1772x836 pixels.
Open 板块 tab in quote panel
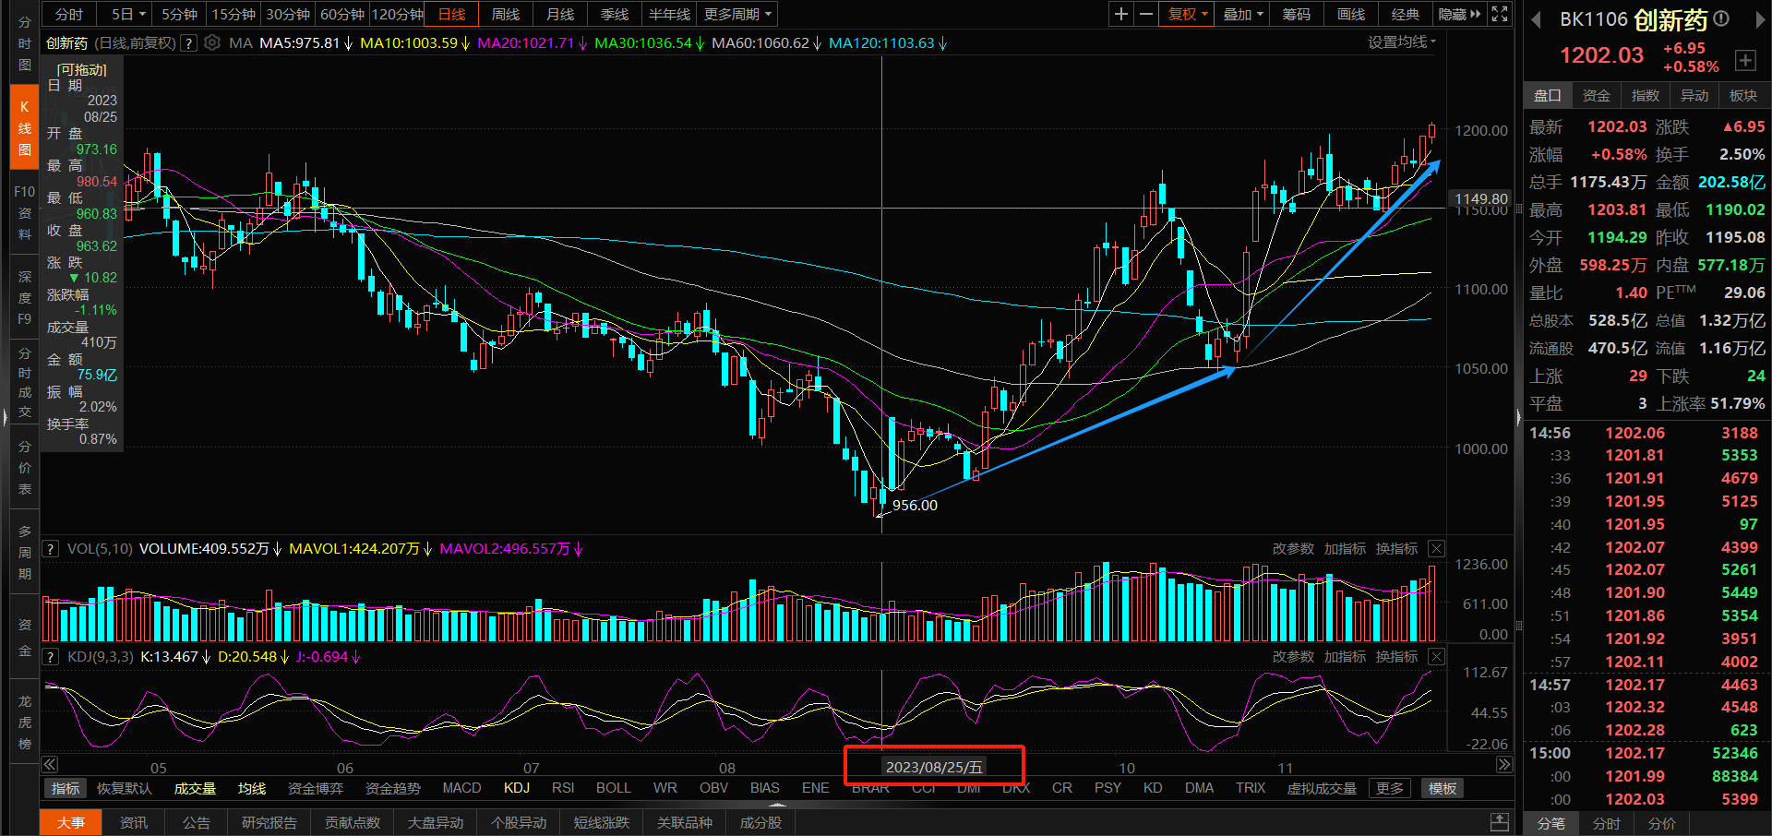(1742, 95)
